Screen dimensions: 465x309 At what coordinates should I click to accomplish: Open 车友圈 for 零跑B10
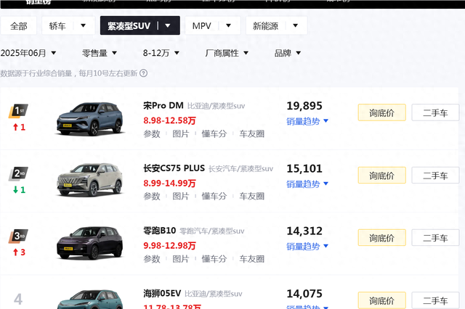[252, 259]
